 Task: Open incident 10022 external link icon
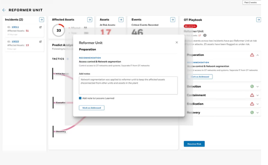[x=40, y=42]
